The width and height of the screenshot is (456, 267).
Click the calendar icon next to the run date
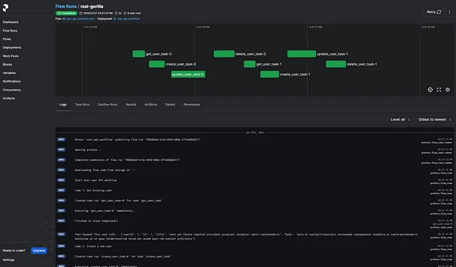(x=81, y=13)
